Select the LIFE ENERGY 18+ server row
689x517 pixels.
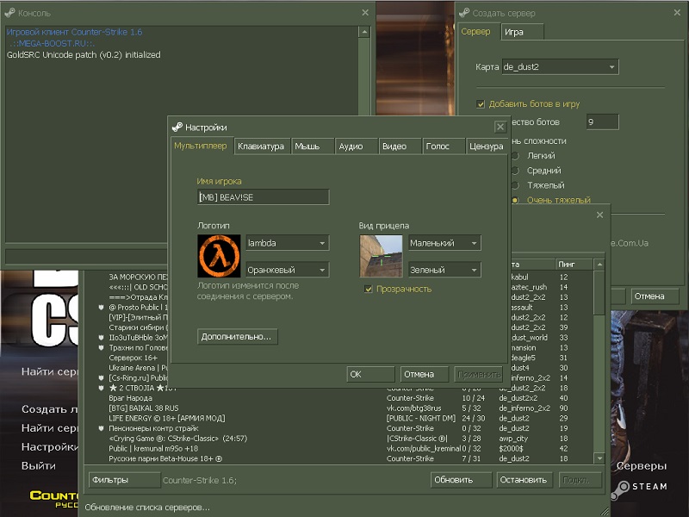click(338, 418)
